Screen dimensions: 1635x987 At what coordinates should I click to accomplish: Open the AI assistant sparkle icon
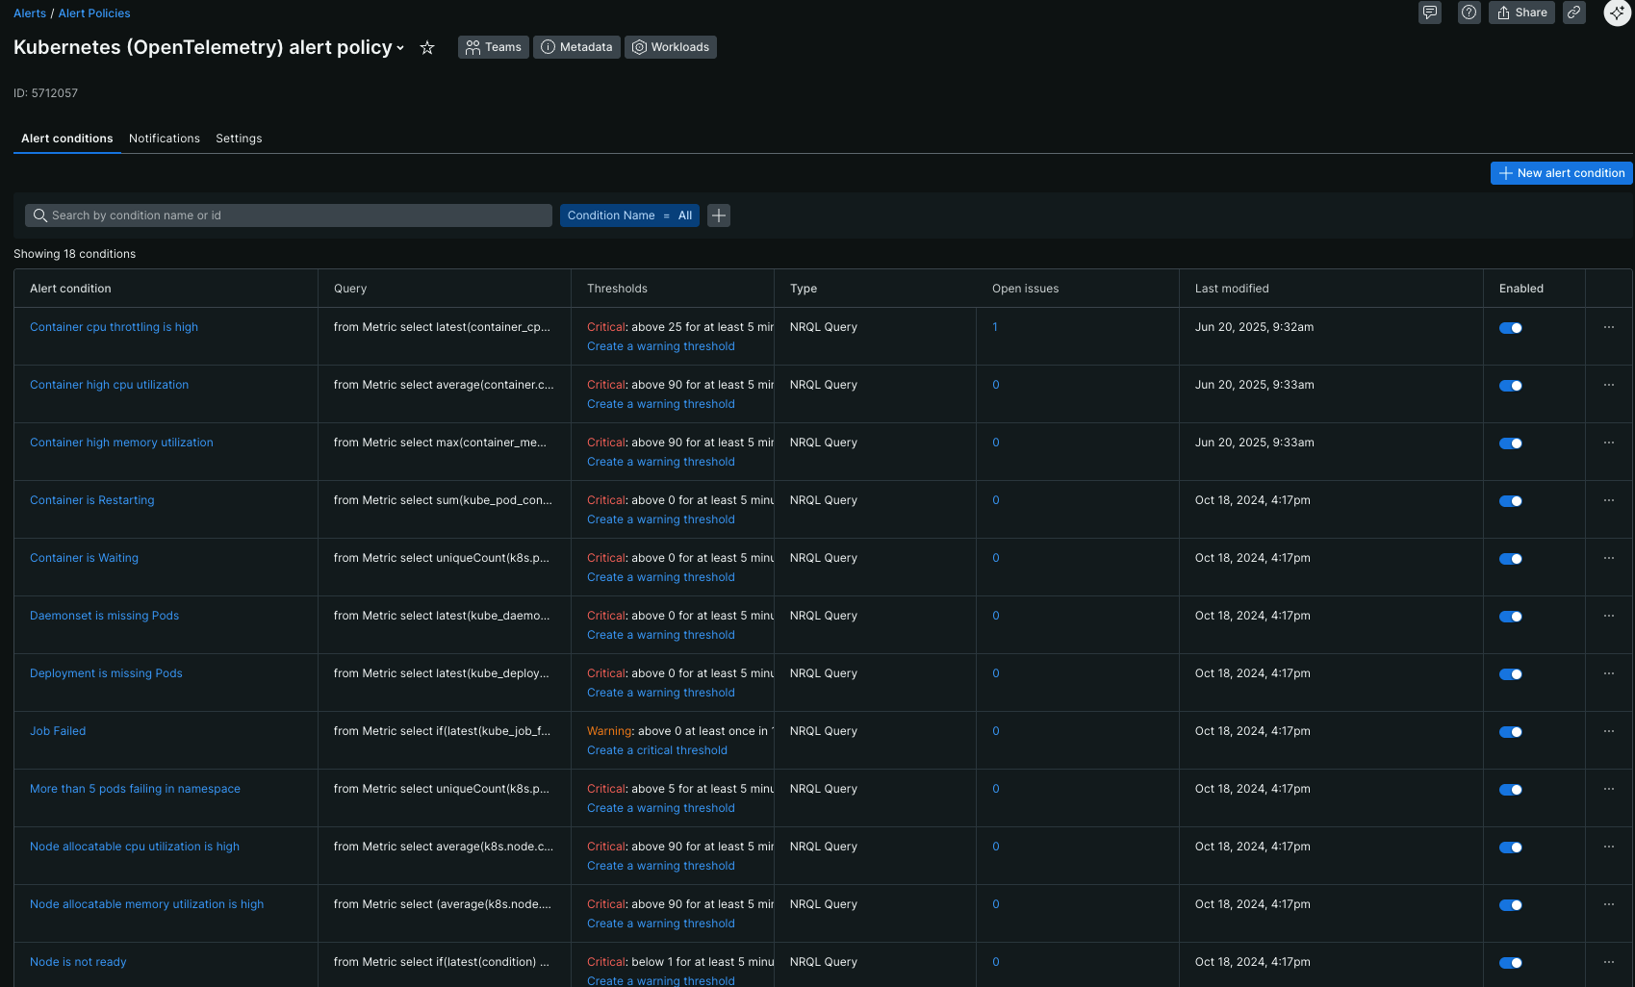click(x=1617, y=13)
